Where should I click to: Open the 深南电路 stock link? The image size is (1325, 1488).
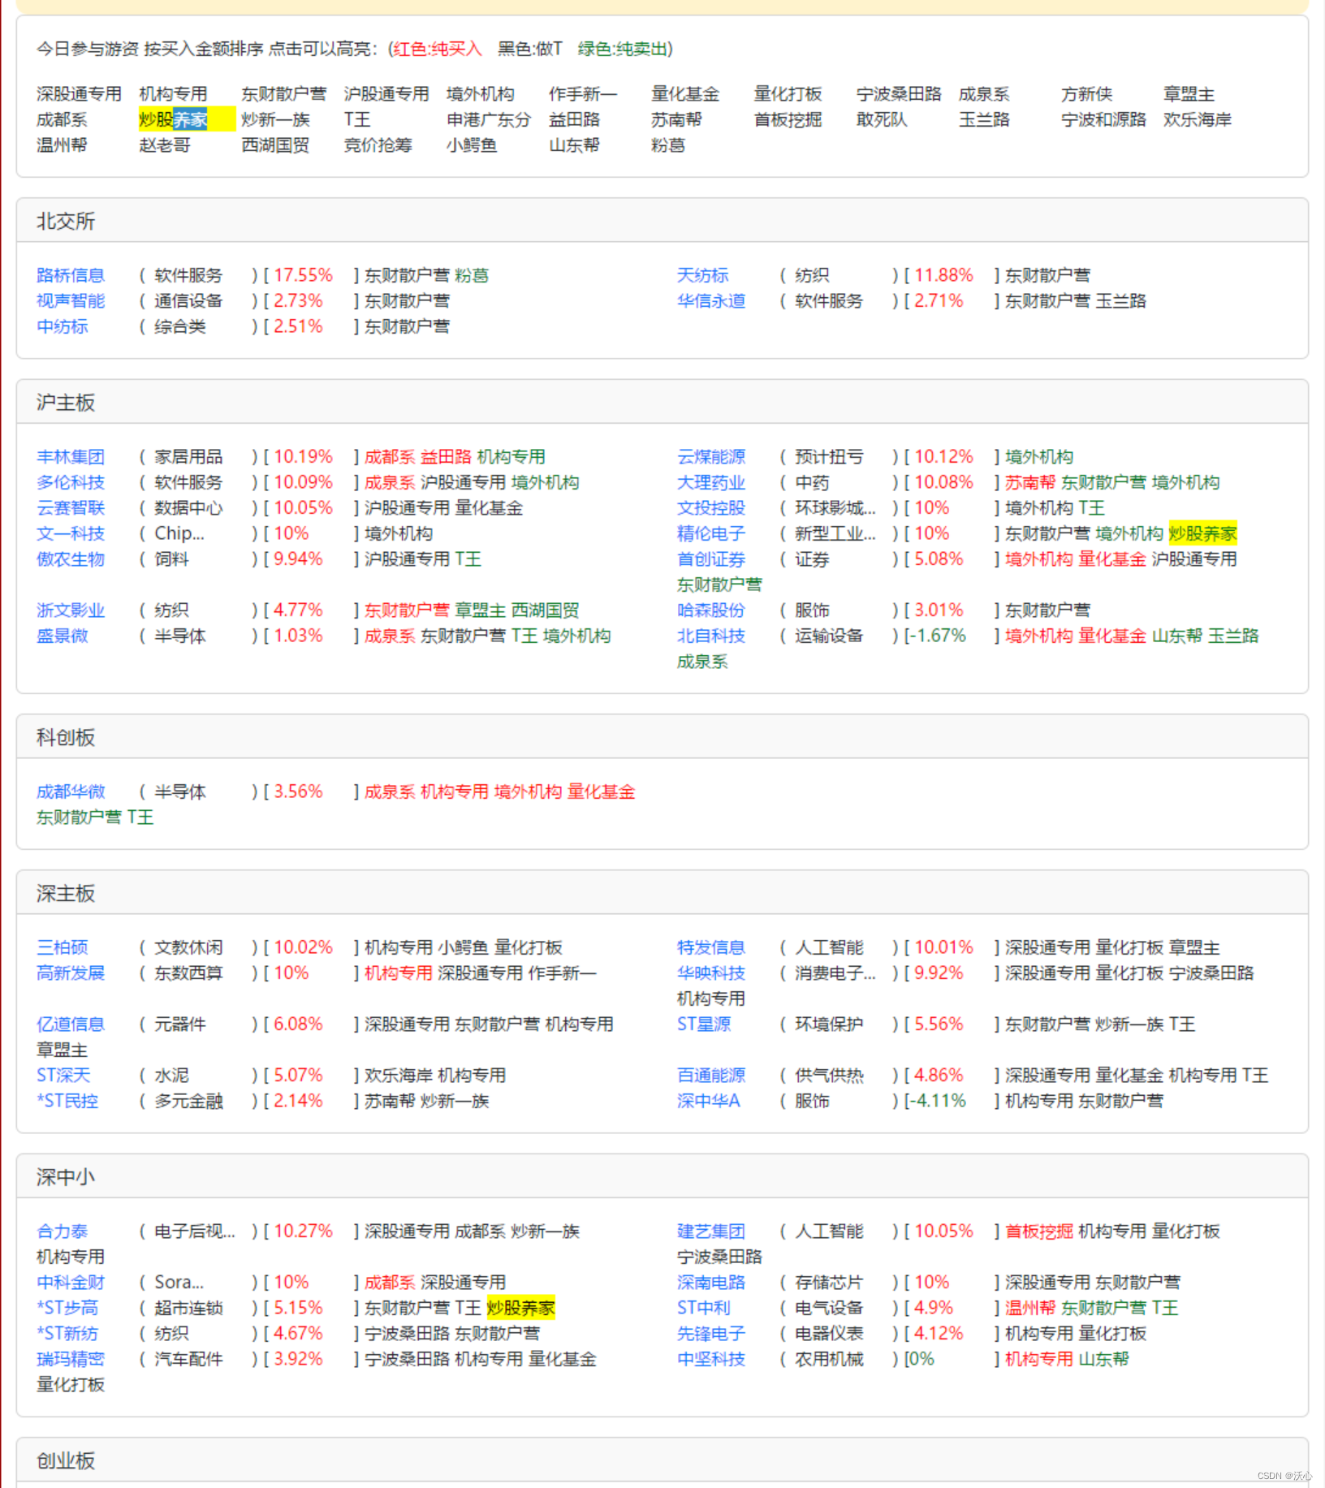coord(711,1282)
